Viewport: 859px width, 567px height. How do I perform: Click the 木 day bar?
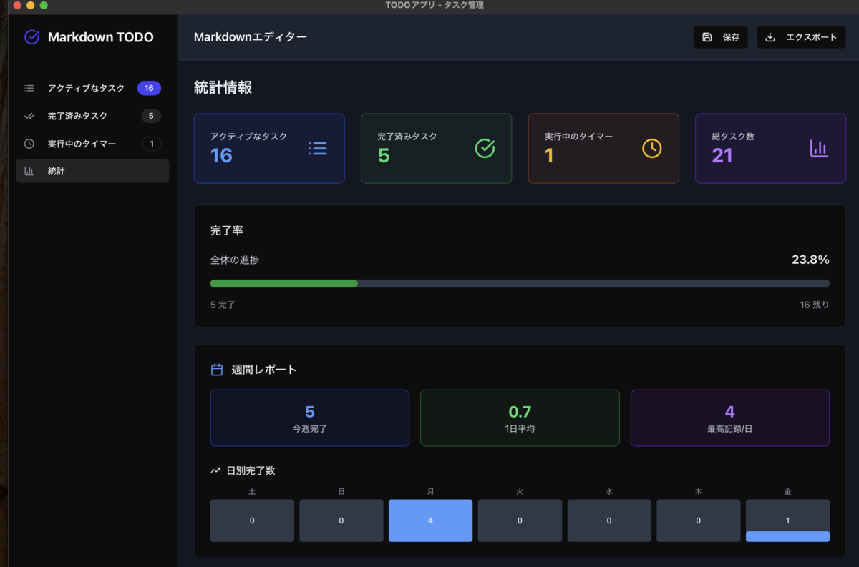tap(698, 521)
